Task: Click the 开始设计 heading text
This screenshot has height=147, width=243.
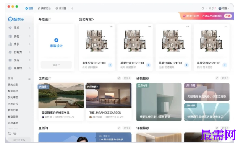Action: (45, 20)
